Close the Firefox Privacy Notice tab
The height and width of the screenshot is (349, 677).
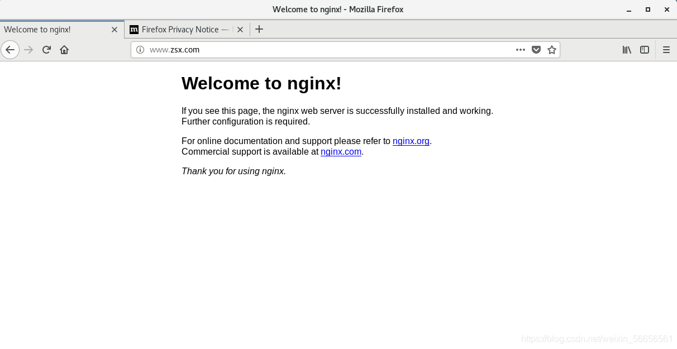(240, 30)
